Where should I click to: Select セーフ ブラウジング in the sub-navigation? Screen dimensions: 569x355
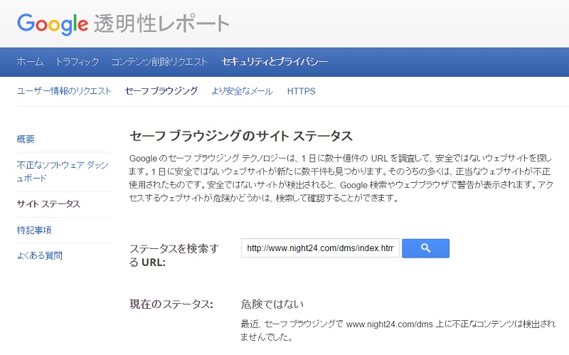click(161, 91)
